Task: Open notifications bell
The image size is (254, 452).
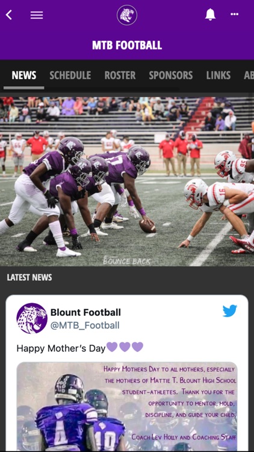Action: (x=210, y=14)
